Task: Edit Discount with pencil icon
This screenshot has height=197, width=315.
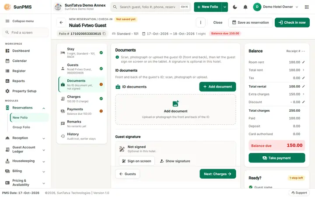Action: point(303,102)
